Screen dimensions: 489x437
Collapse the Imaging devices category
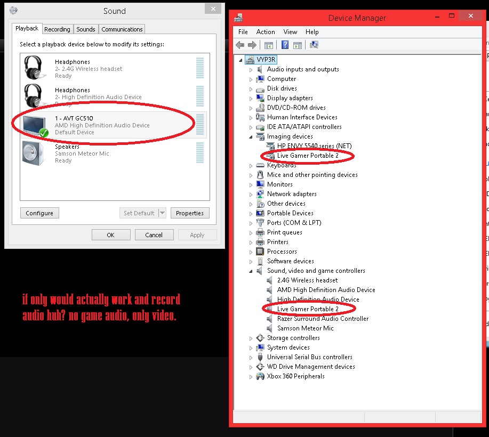pos(251,137)
